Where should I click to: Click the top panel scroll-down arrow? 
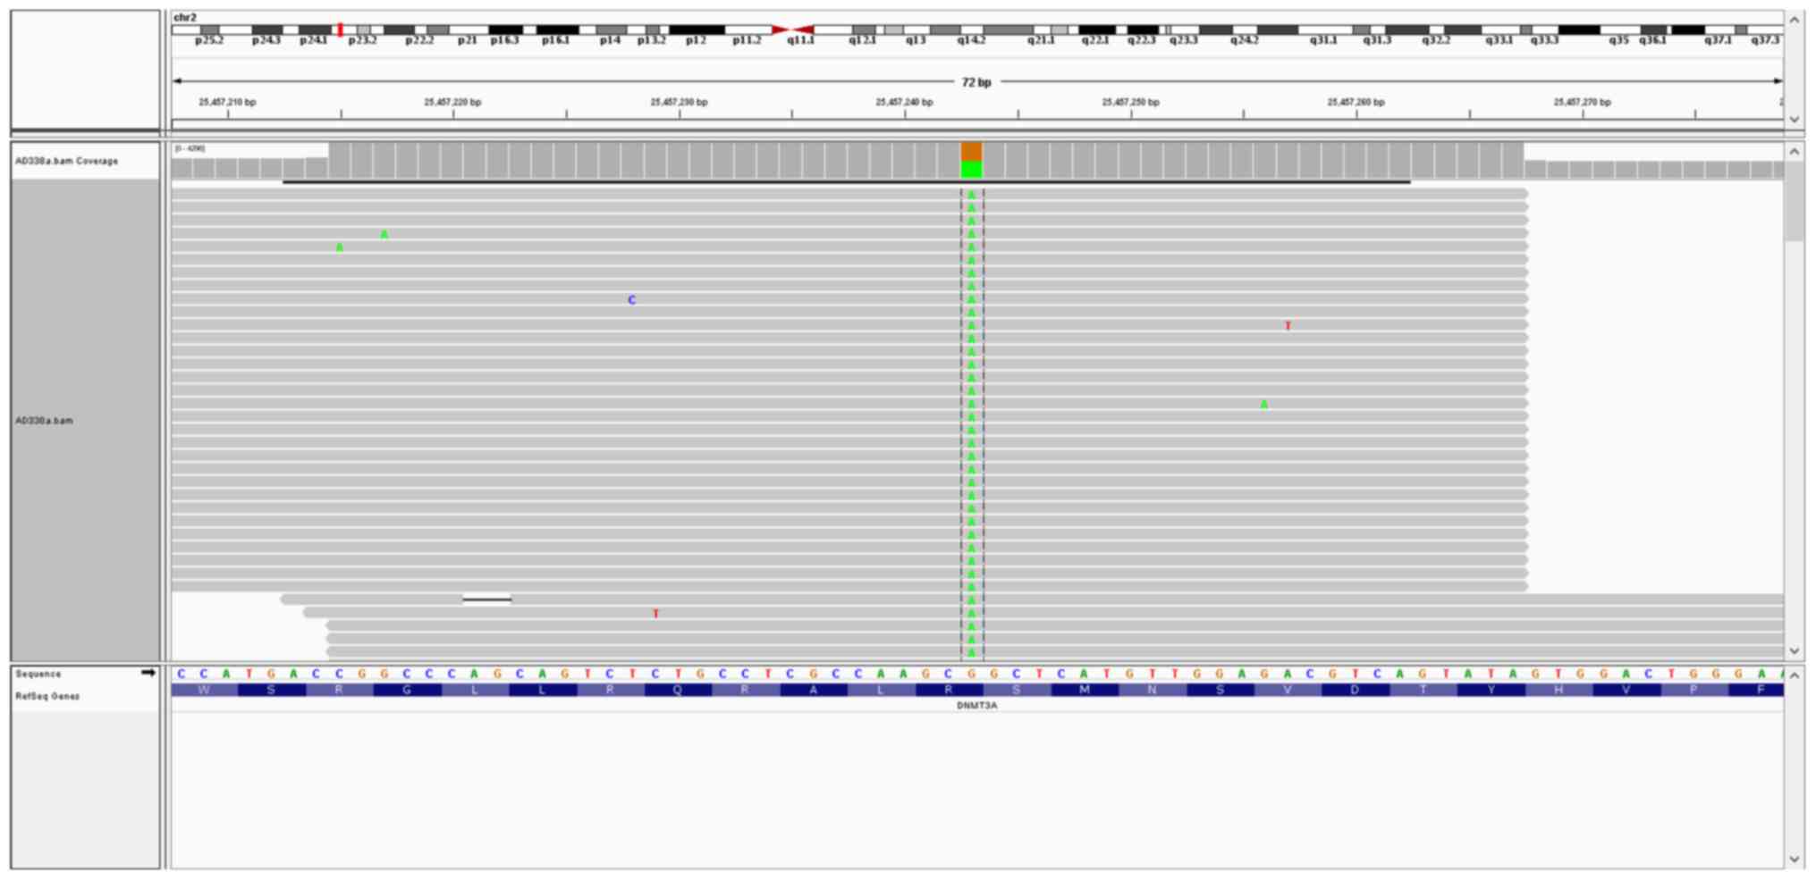click(x=1794, y=119)
